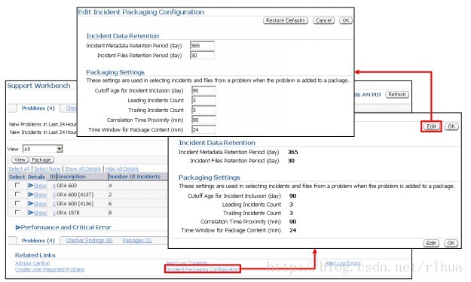This screenshot has width=471, height=282.
Task: Open problem ID 4 link
Action: tap(54, 186)
